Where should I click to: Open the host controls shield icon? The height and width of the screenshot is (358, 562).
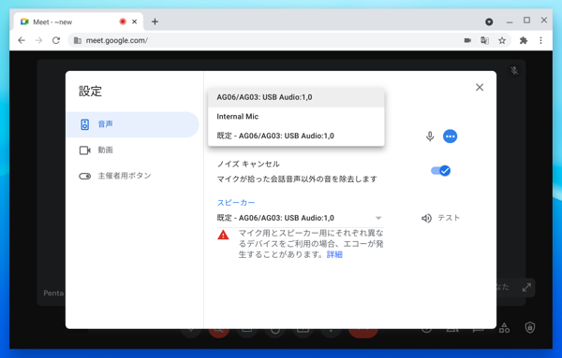[x=530, y=327]
